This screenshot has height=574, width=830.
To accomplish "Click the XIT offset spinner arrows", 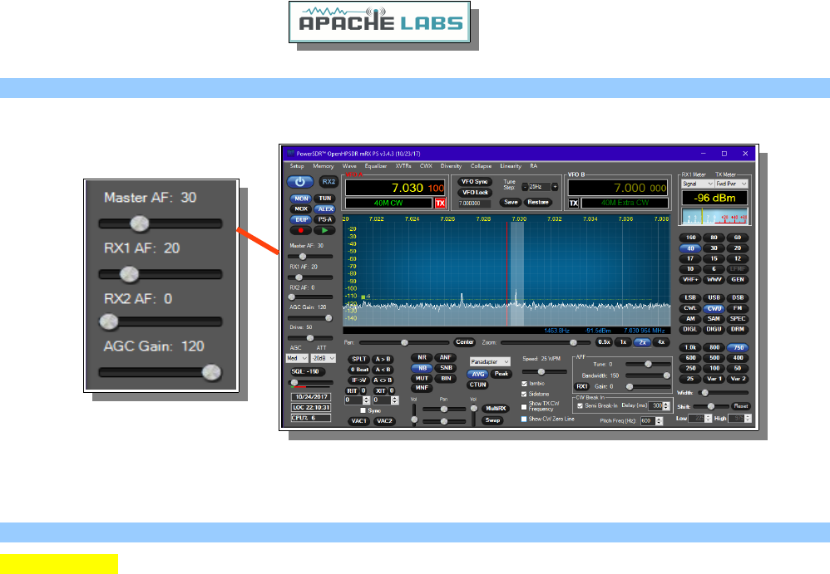I will pyautogui.click(x=394, y=400).
